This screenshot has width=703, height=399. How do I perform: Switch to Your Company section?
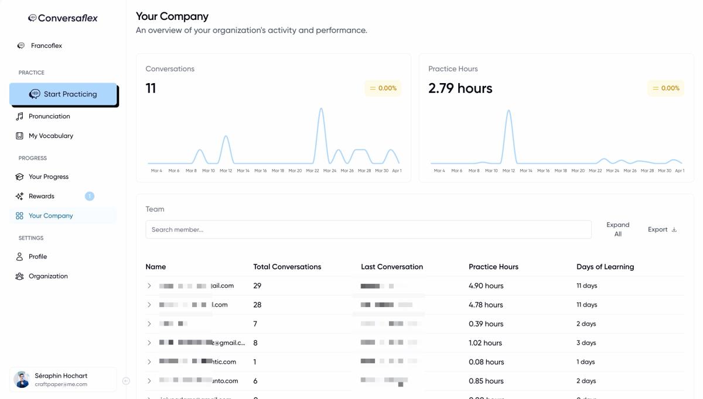(52, 215)
